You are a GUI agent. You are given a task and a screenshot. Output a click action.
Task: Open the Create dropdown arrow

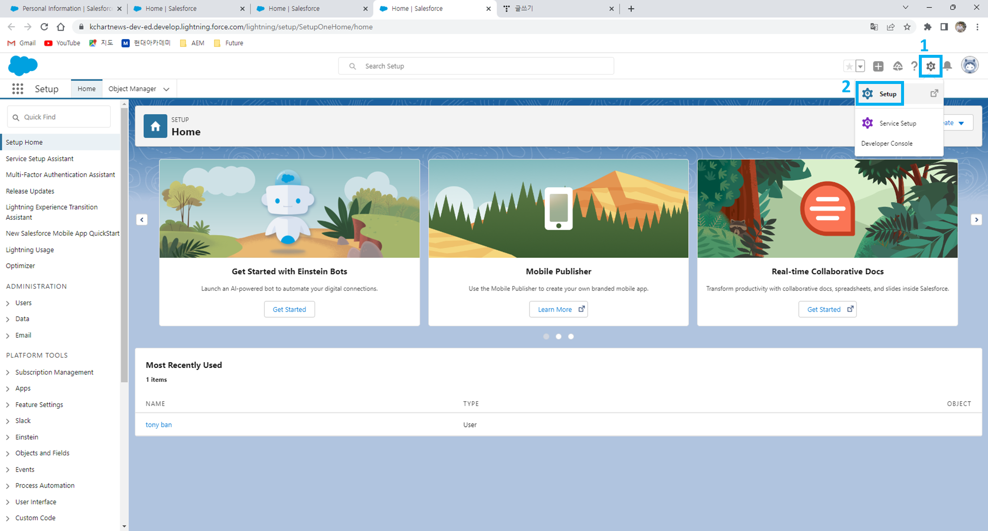tap(961, 123)
